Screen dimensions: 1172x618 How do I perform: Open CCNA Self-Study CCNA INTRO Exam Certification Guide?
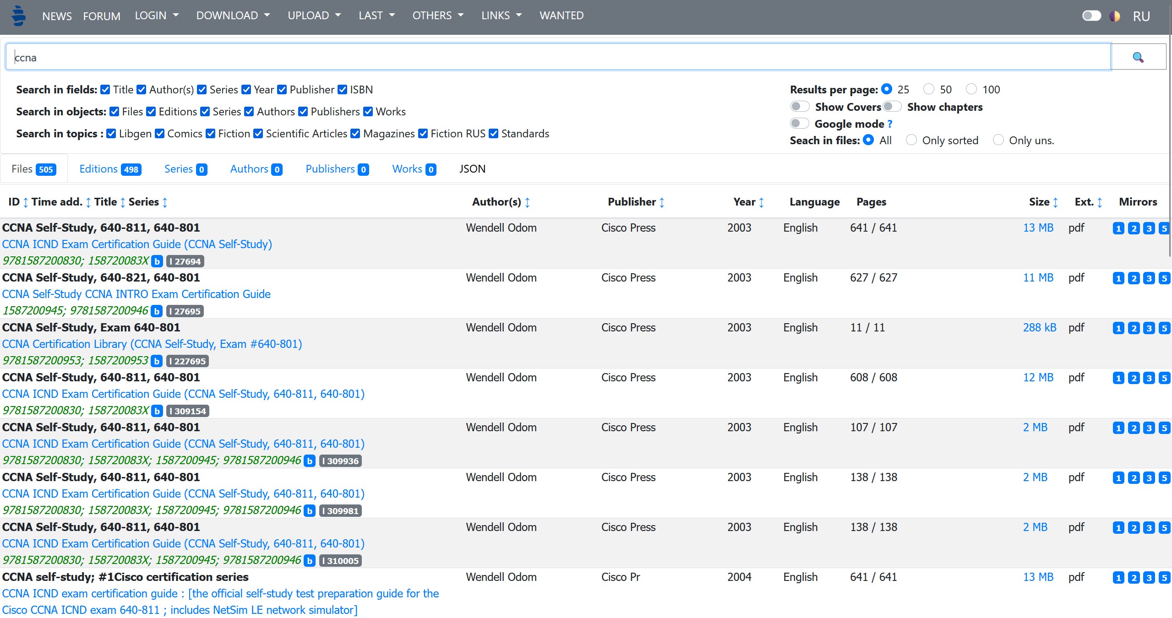(x=136, y=294)
